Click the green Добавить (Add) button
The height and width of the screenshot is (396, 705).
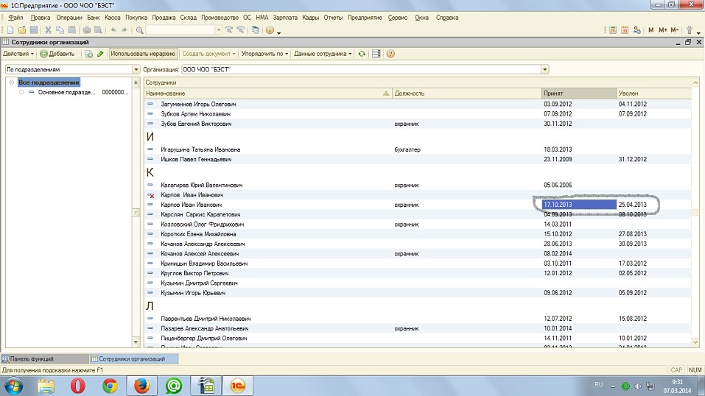tap(57, 54)
